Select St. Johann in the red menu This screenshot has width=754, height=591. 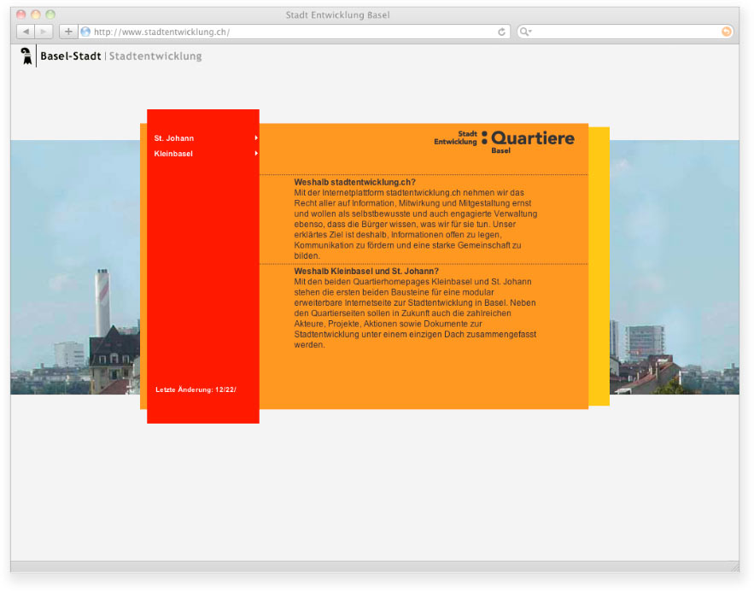[174, 138]
